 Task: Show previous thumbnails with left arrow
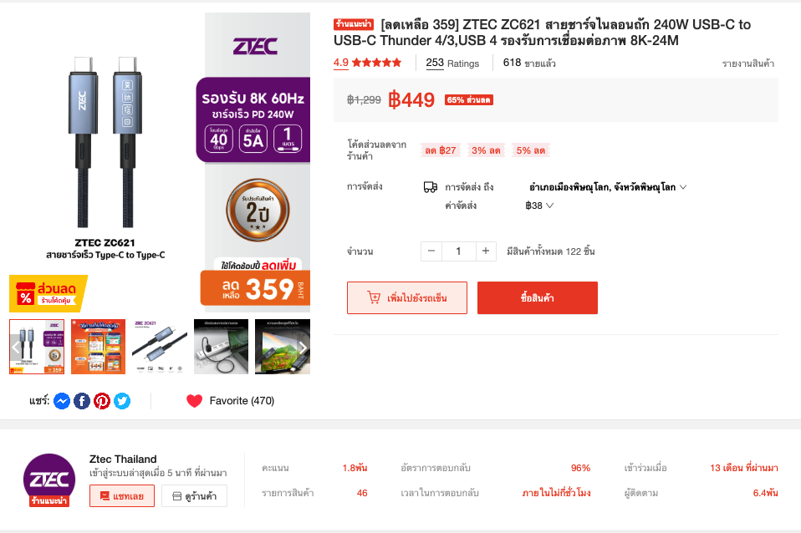[16, 348]
